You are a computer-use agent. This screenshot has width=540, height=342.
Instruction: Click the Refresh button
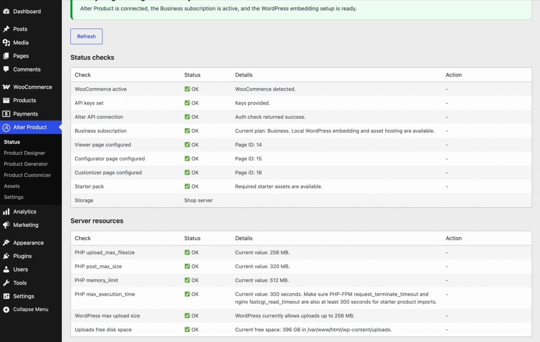(86, 36)
